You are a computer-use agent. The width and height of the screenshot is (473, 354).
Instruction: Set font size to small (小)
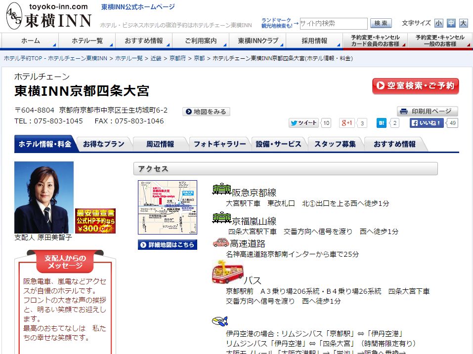tap(438, 23)
